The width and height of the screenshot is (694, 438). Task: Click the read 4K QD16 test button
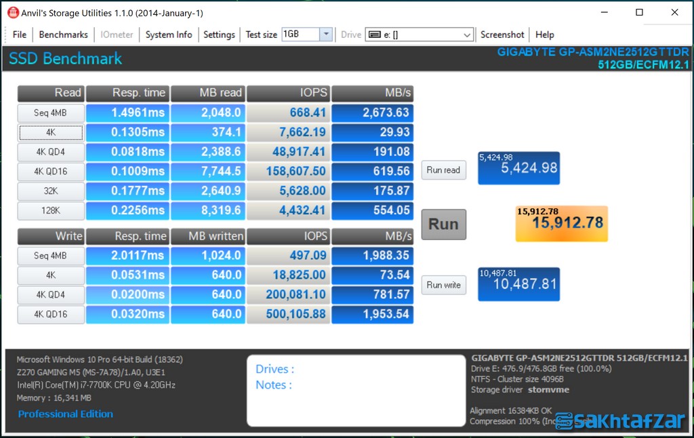[51, 172]
